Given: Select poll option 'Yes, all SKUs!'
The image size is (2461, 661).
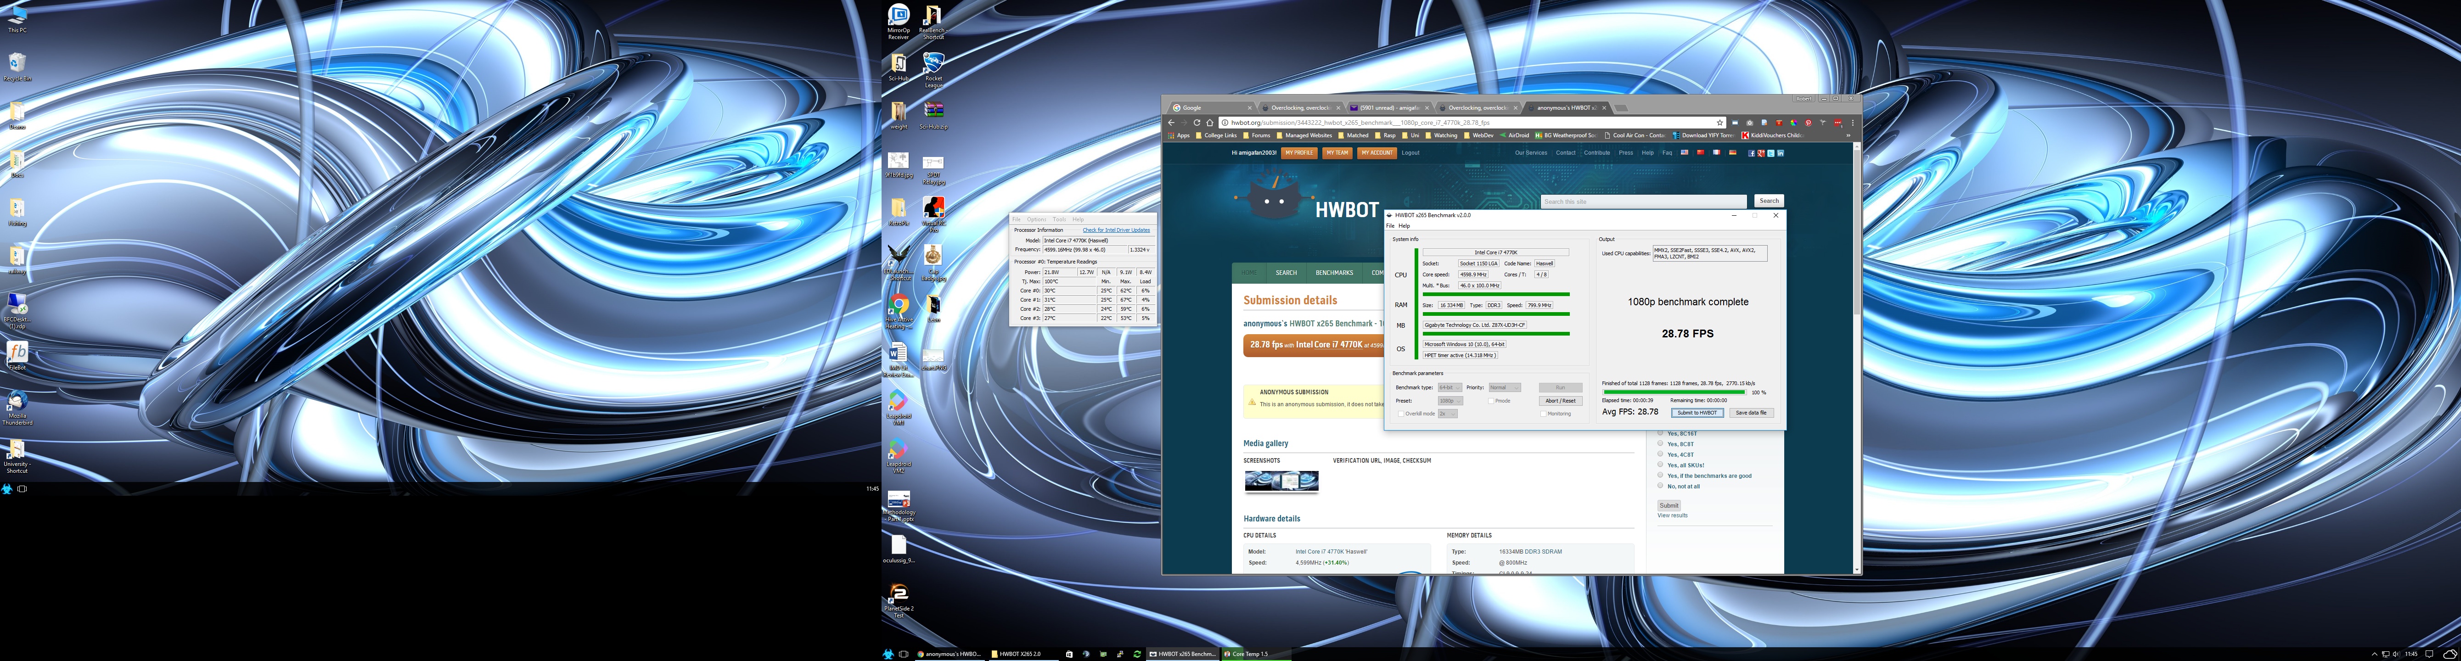Looking at the screenshot, I should tap(1660, 465).
